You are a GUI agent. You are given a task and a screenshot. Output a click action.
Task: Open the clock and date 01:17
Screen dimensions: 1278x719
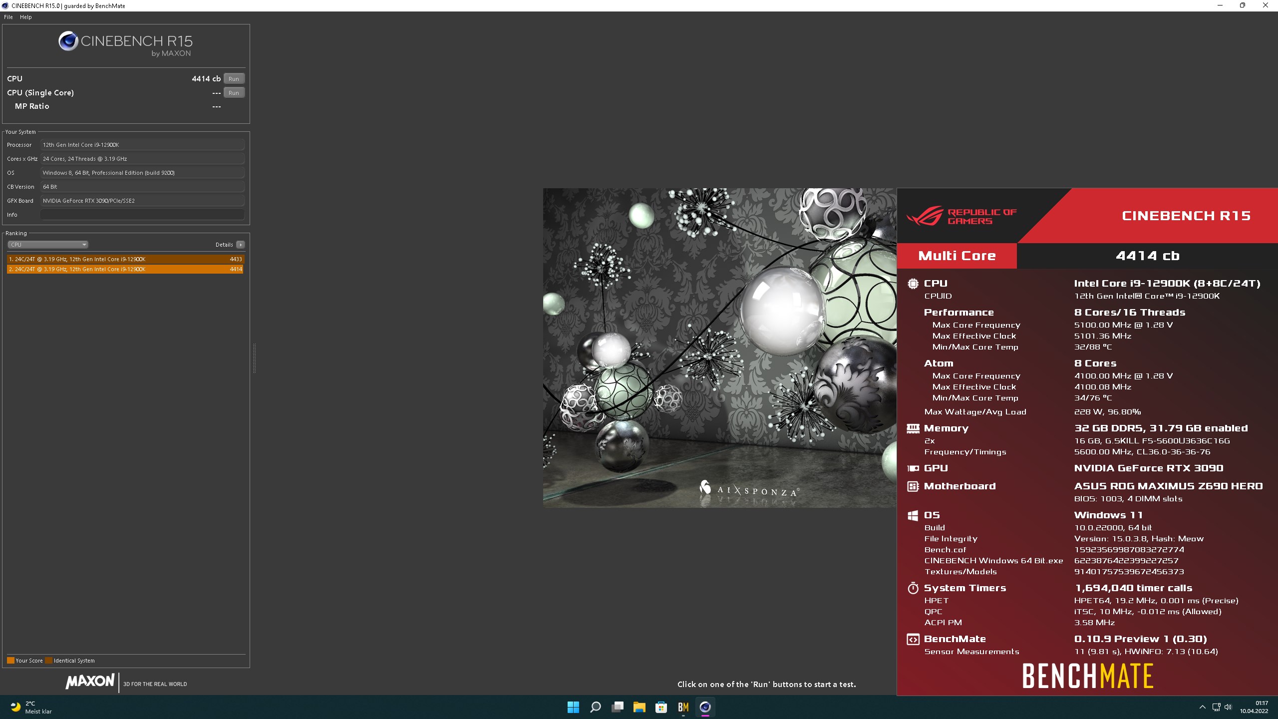click(x=1254, y=707)
